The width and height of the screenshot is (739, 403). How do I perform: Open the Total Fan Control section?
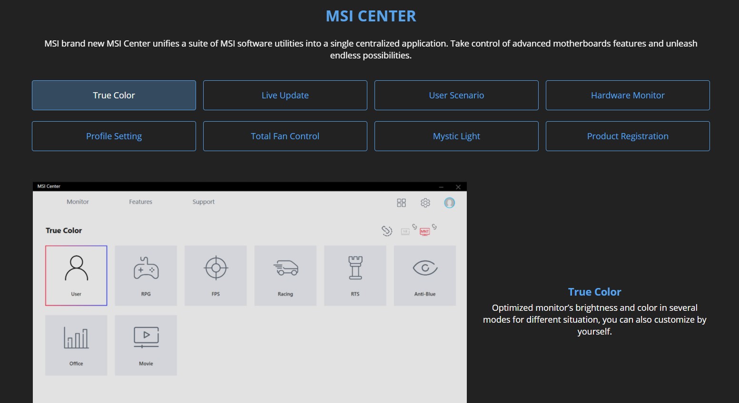click(285, 136)
